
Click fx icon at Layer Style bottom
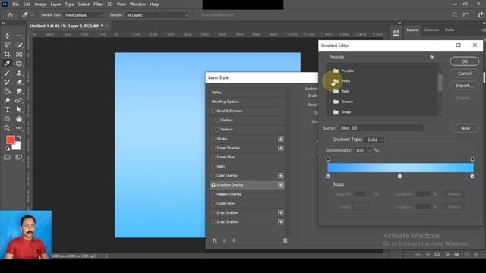point(215,240)
